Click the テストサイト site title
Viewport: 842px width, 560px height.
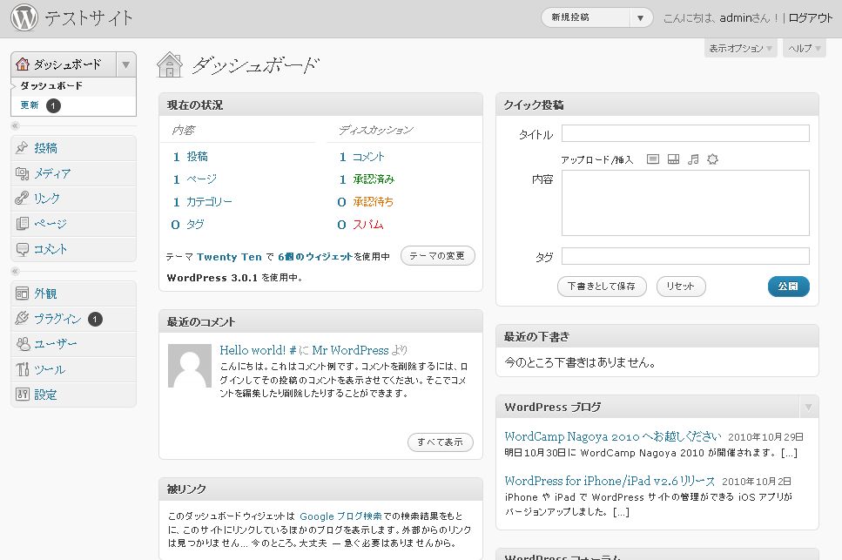point(89,17)
